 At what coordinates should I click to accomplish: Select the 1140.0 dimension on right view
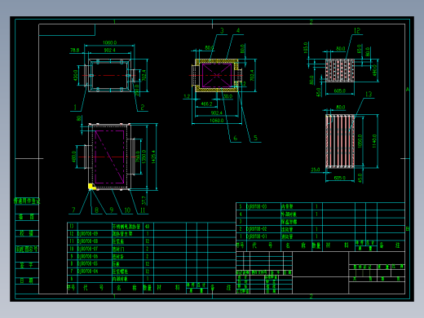(x=374, y=141)
